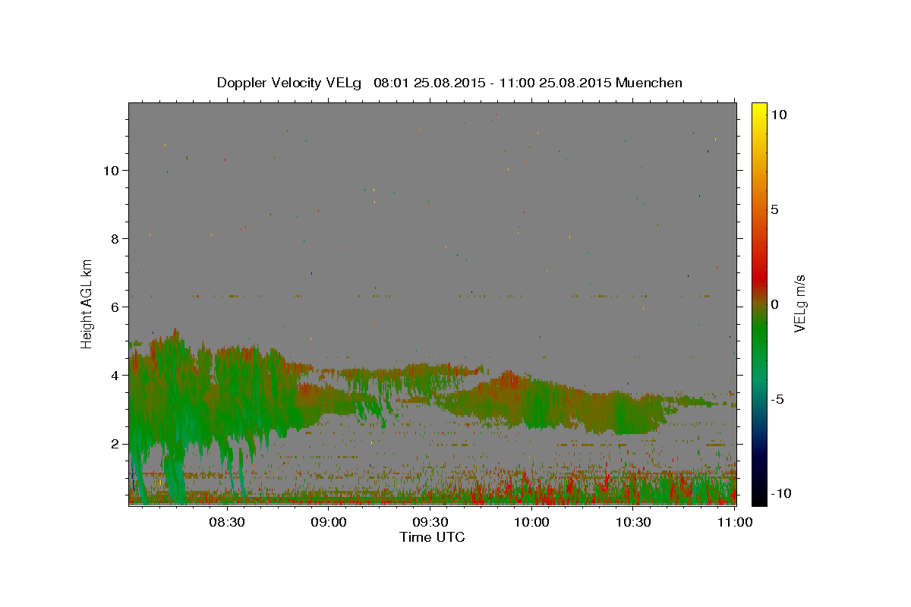Click the colorbar tick label '-10'
The image size is (911, 607).
[780, 494]
